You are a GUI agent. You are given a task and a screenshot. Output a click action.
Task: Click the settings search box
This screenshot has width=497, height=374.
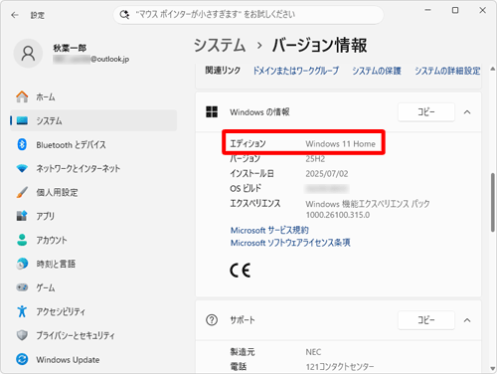click(248, 15)
